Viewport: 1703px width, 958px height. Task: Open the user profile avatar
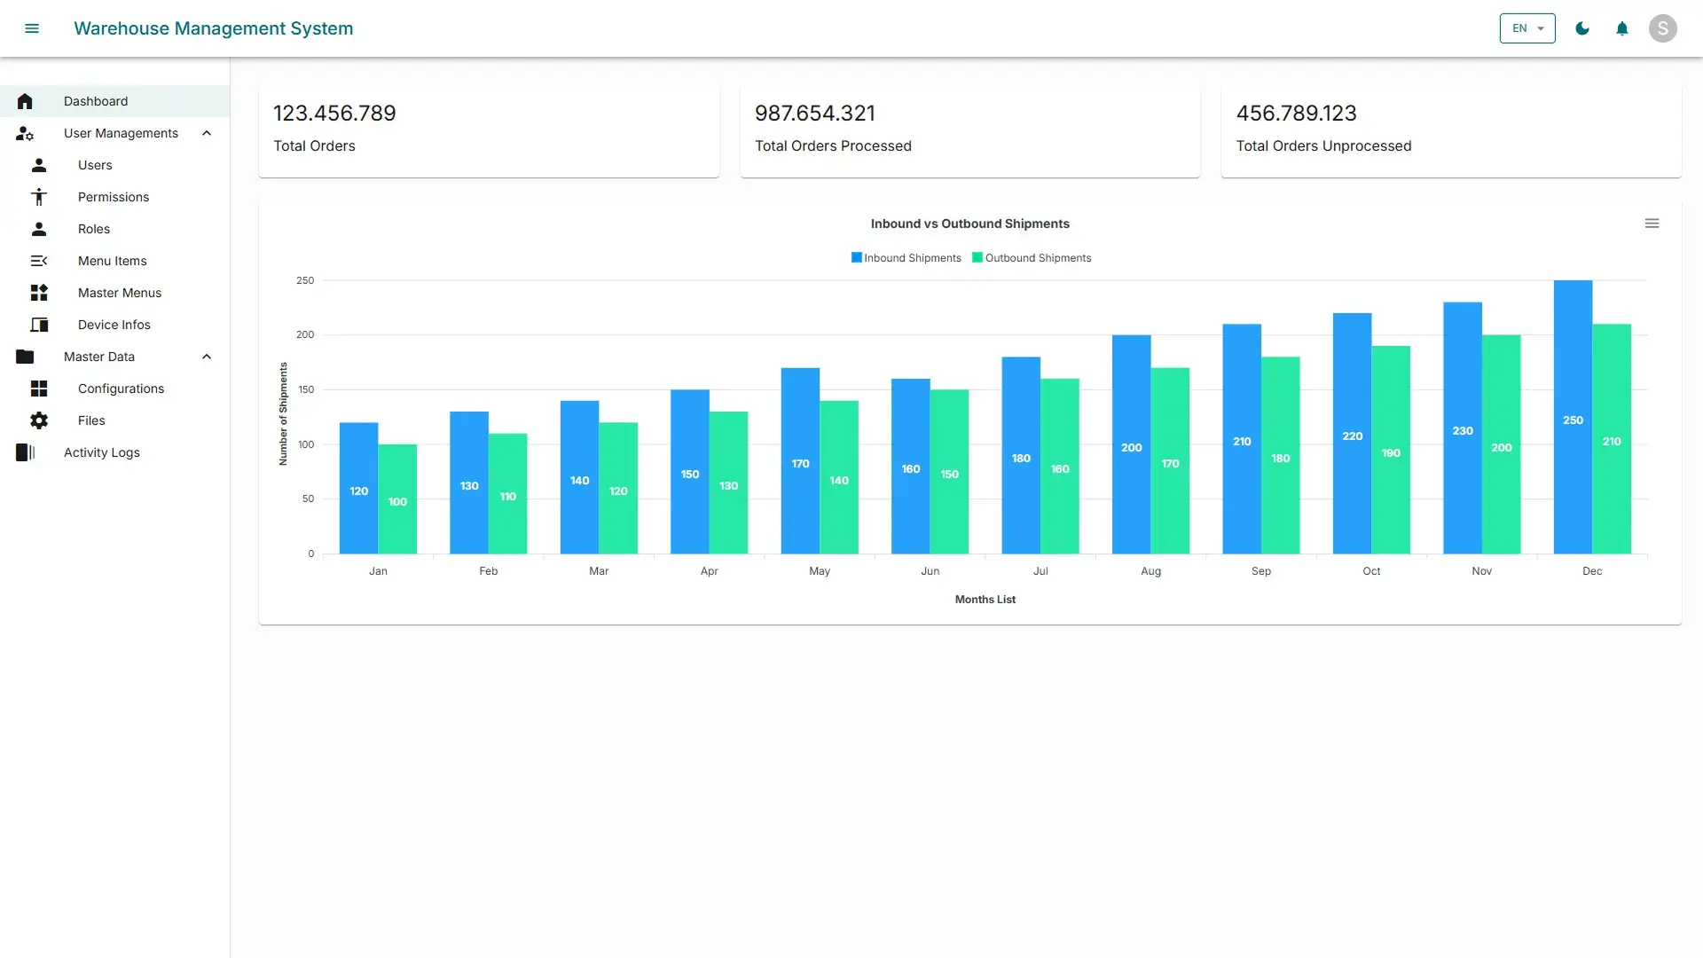tap(1663, 28)
